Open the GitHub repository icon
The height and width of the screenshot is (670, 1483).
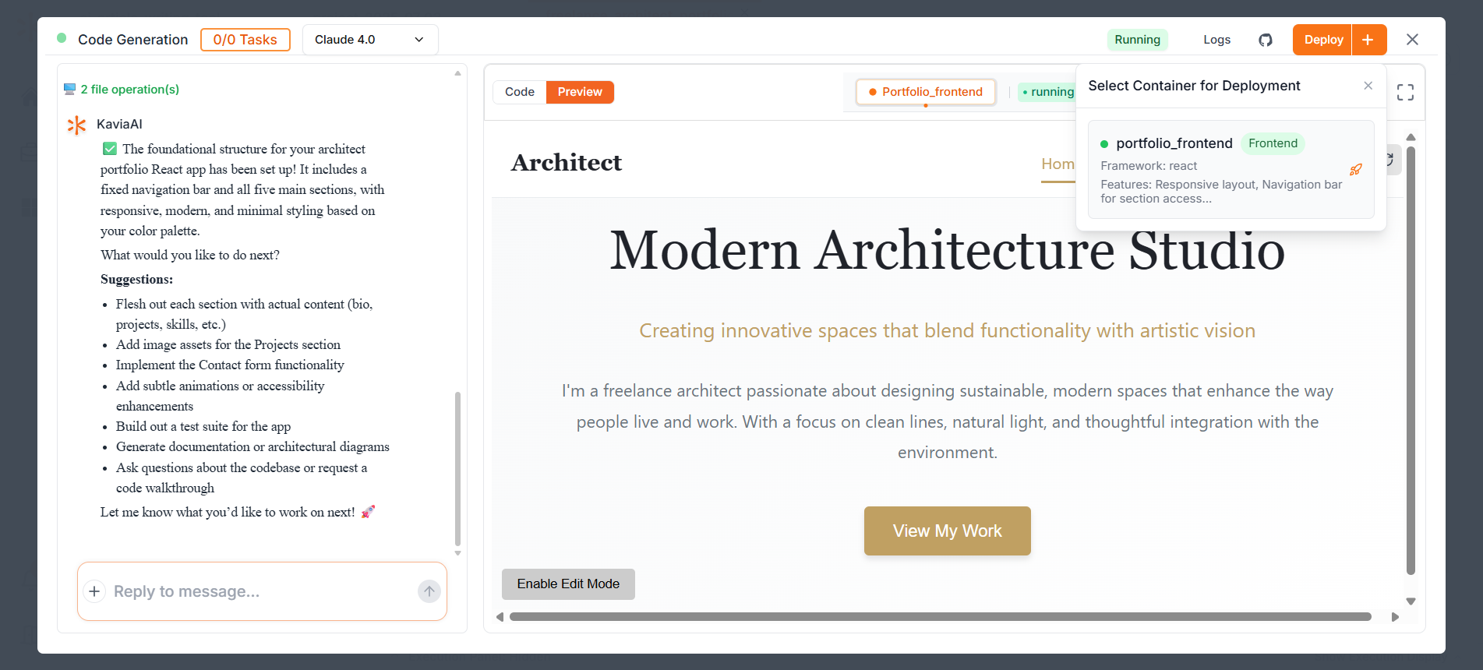[1265, 40]
